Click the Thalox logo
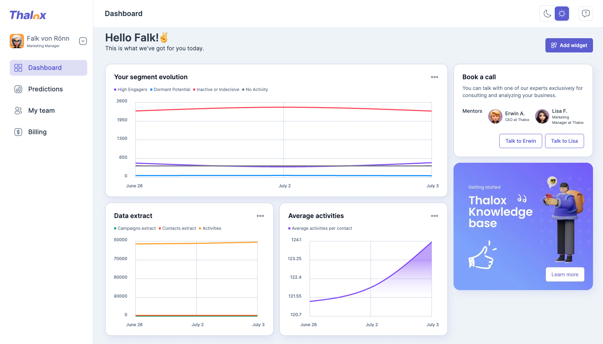Image resolution: width=603 pixels, height=344 pixels. [x=28, y=15]
